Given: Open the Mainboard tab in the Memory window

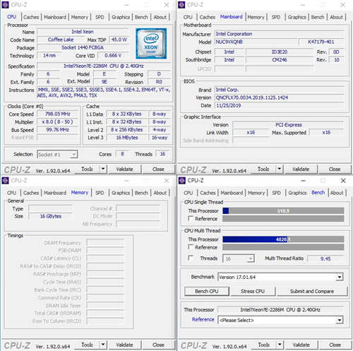Looking at the screenshot, I should [x=55, y=193].
